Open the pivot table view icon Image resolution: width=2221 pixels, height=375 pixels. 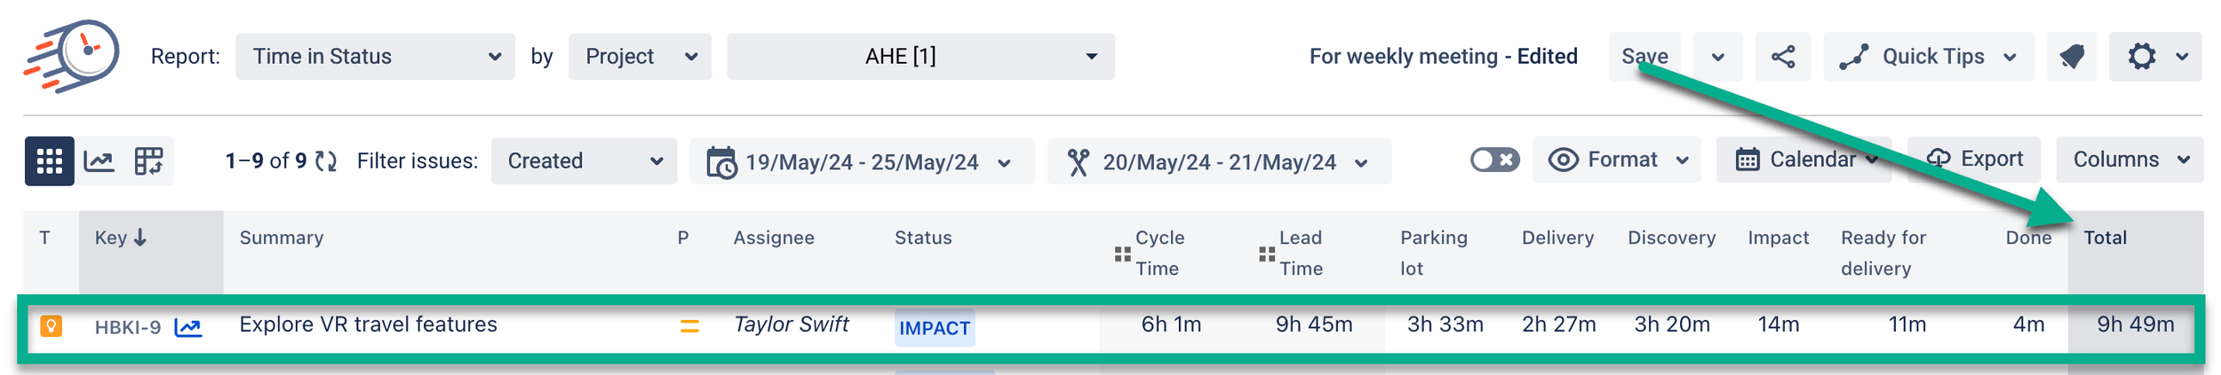pos(148,161)
